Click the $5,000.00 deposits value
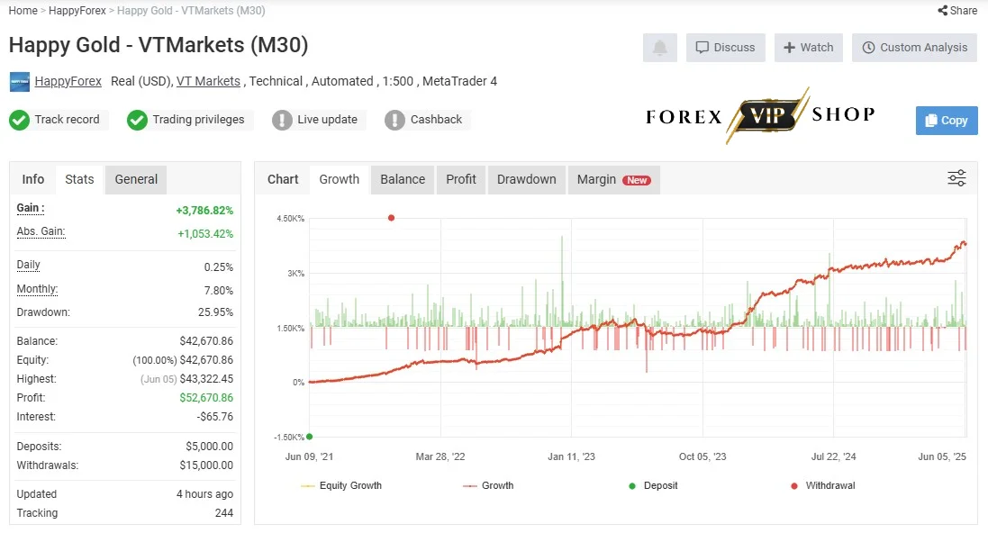The height and width of the screenshot is (533, 988). click(209, 447)
